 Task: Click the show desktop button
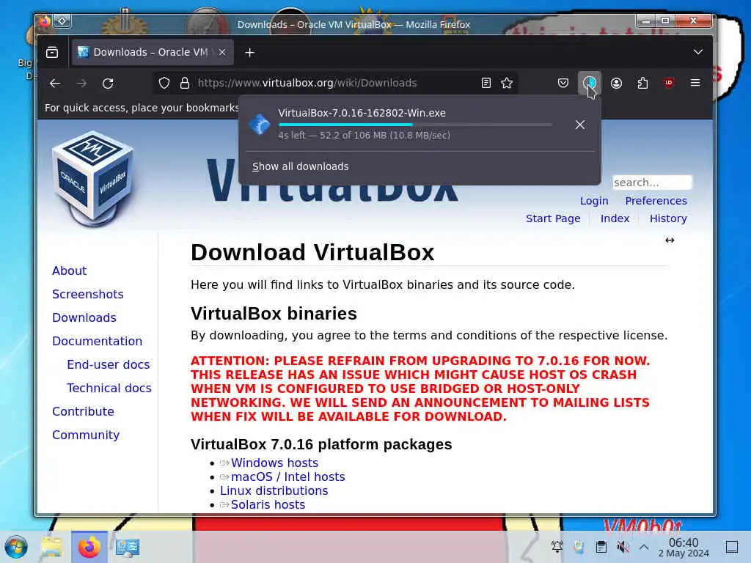point(732,547)
